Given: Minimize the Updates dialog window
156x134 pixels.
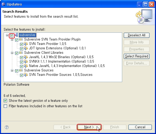Looking at the screenshot, I should (139, 4).
